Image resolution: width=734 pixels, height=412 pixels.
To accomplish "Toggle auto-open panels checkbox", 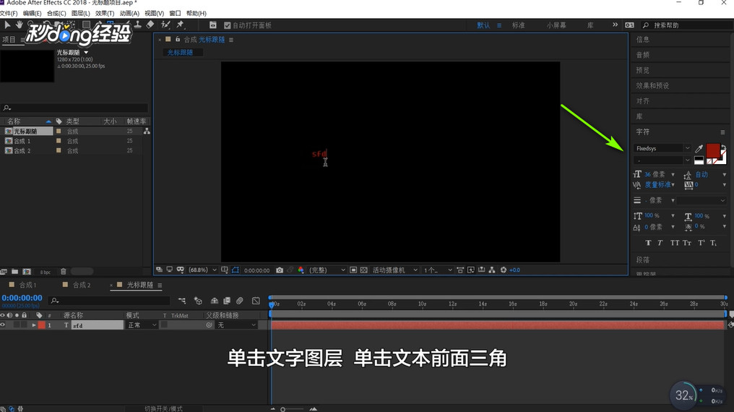I will [x=228, y=25].
